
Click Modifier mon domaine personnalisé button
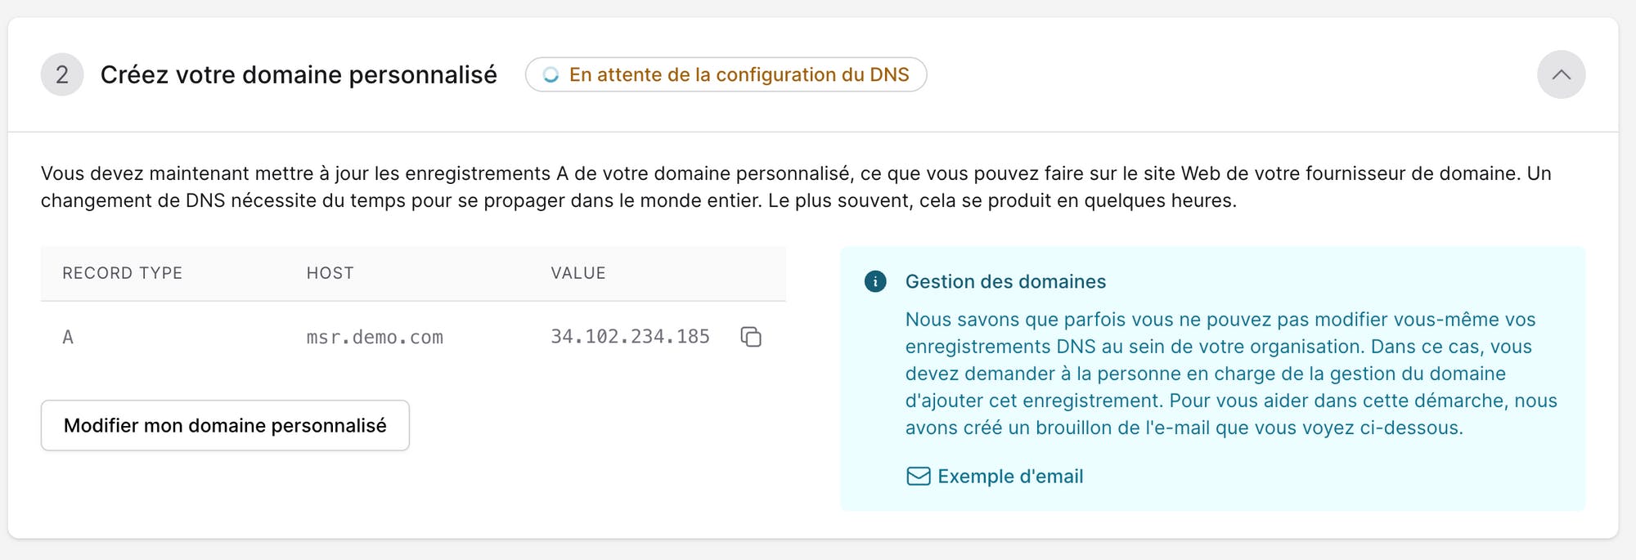tap(225, 425)
